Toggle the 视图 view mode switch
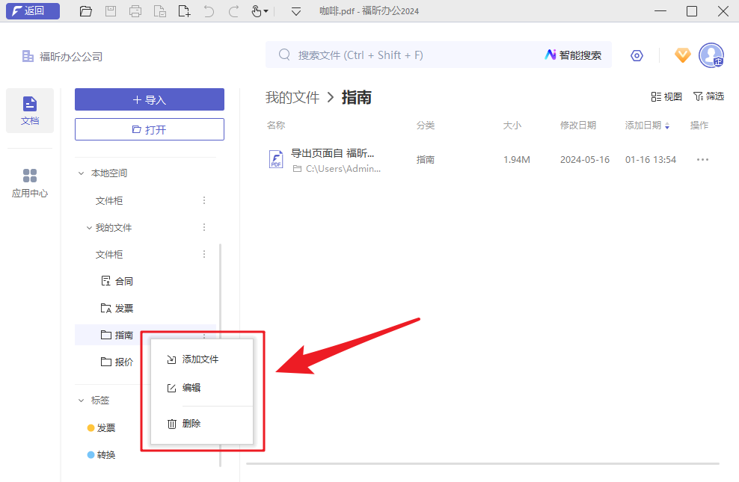 pyautogui.click(x=666, y=96)
